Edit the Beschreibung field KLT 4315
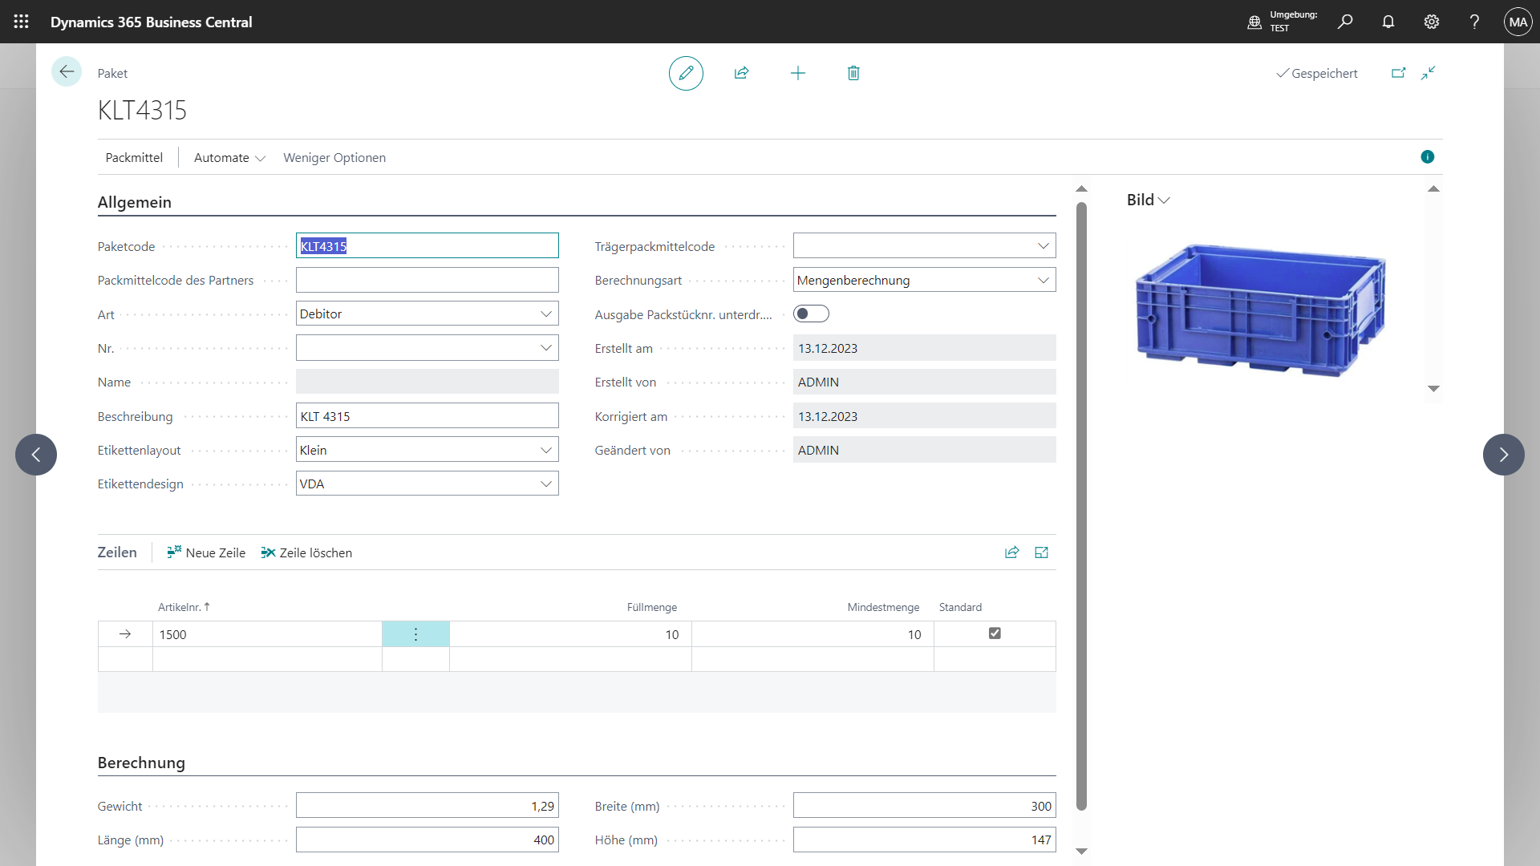The height and width of the screenshot is (866, 1540). pos(427,415)
